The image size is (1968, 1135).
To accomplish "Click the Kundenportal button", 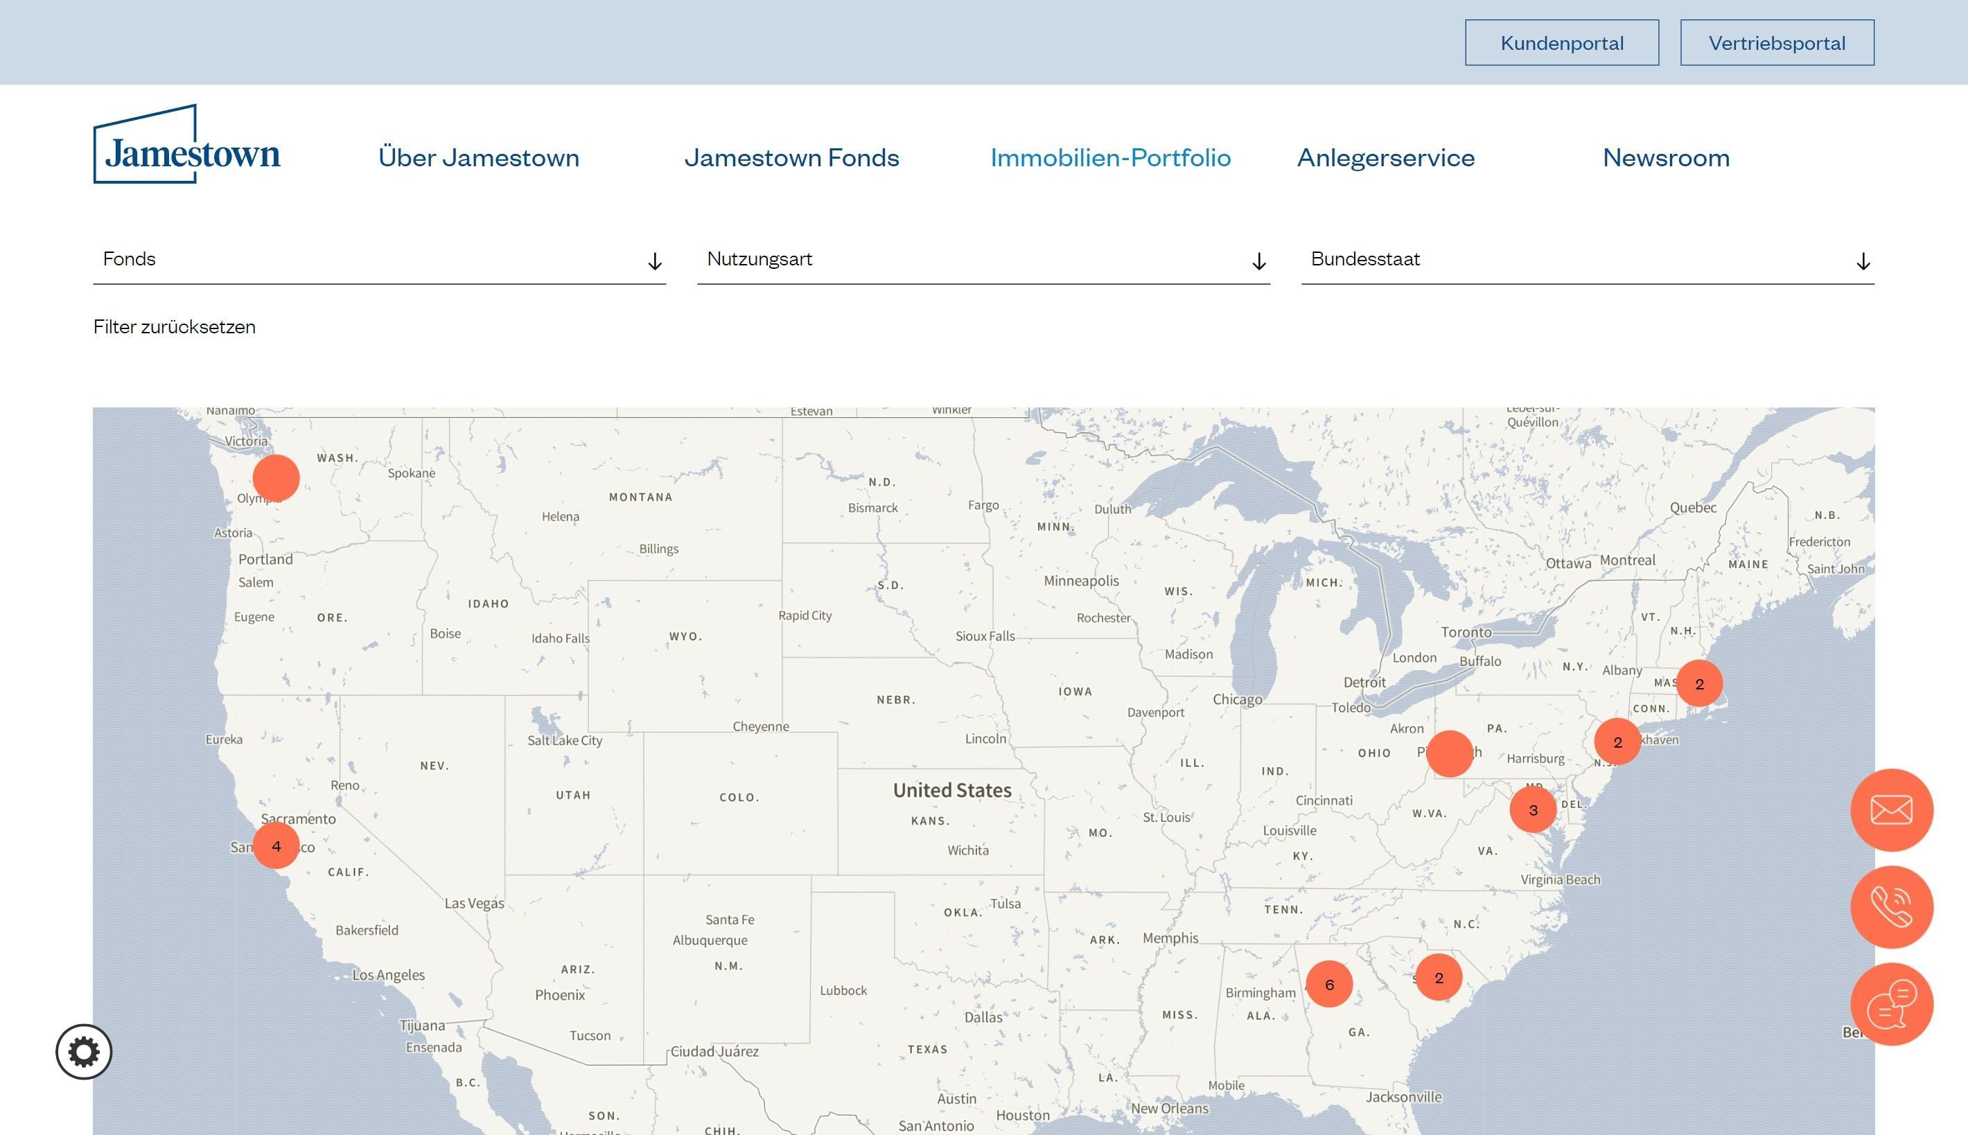I will click(1561, 43).
